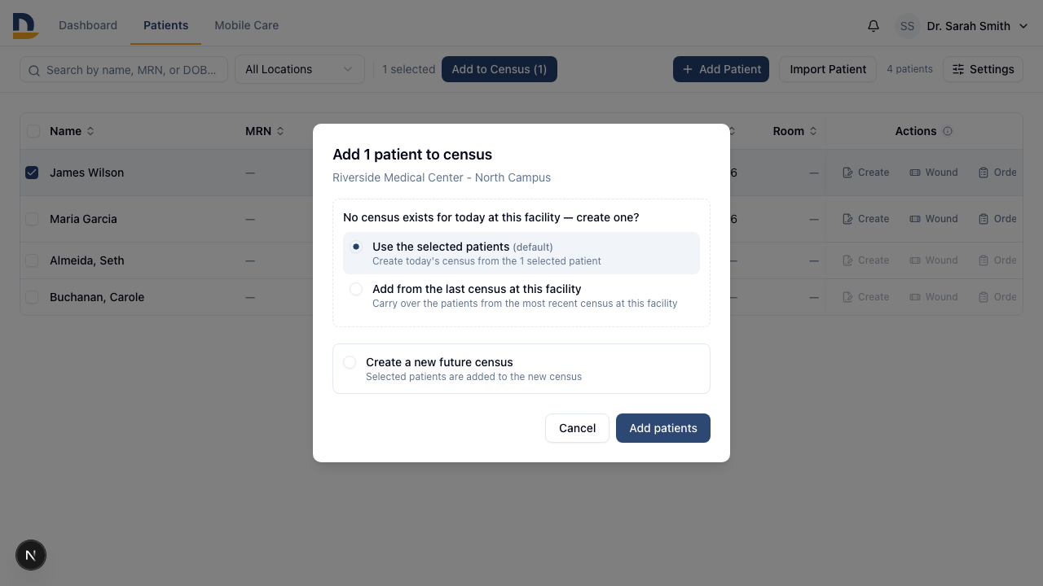Click the search magnifier icon

click(x=34, y=71)
